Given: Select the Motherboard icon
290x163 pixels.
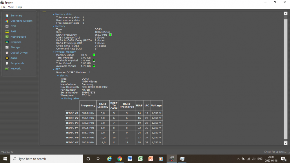Looking at the screenshot, I should point(7,37).
